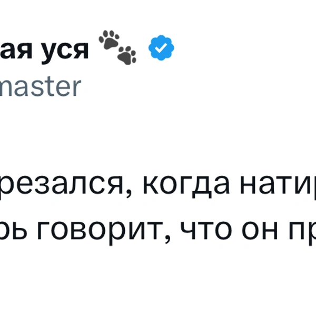
Task: Click the upper-left paw print
Action: 110,40
